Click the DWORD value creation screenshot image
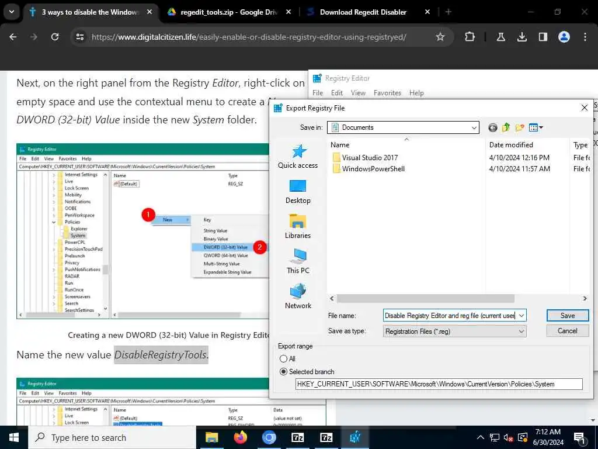This screenshot has width=598, height=449. (142, 231)
